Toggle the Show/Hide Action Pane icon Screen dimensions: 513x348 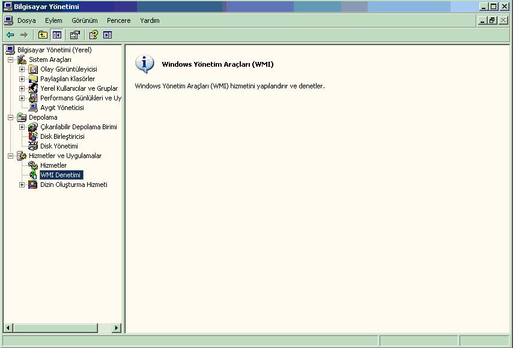(108, 35)
